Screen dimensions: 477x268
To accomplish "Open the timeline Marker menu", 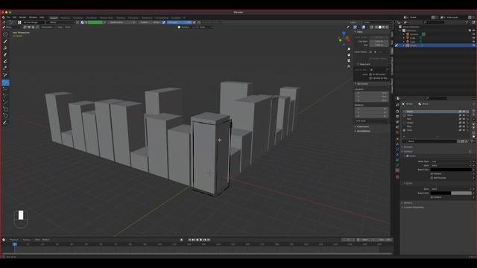I will [x=46, y=240].
